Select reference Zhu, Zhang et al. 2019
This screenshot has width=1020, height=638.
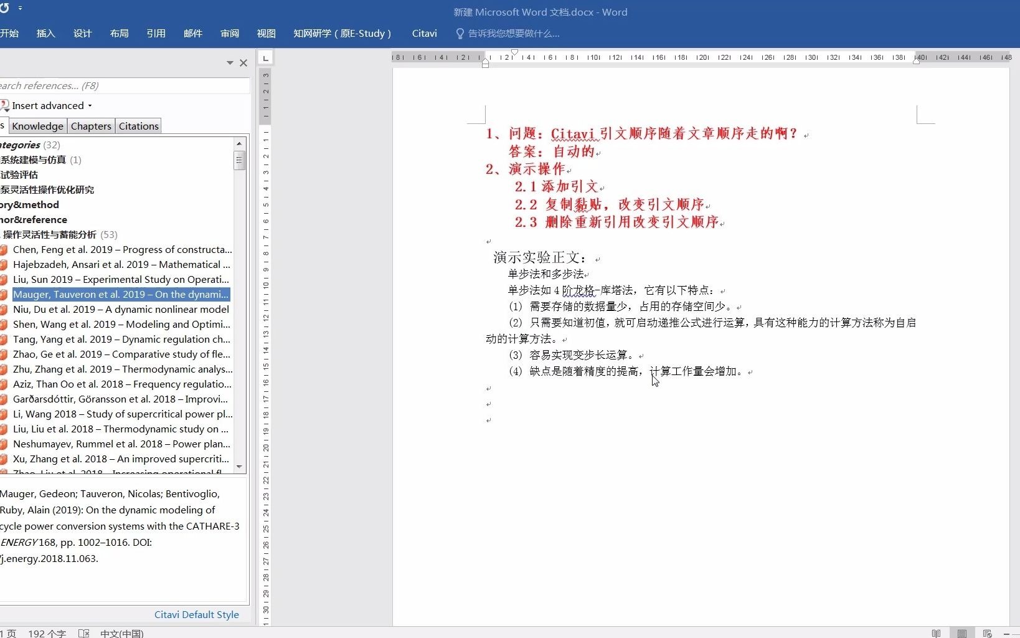click(122, 369)
